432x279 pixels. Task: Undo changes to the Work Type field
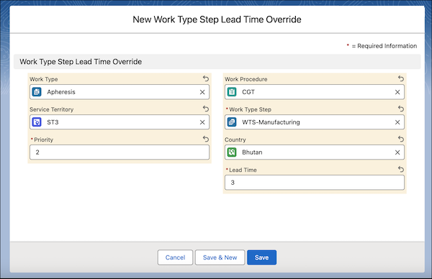click(206, 78)
